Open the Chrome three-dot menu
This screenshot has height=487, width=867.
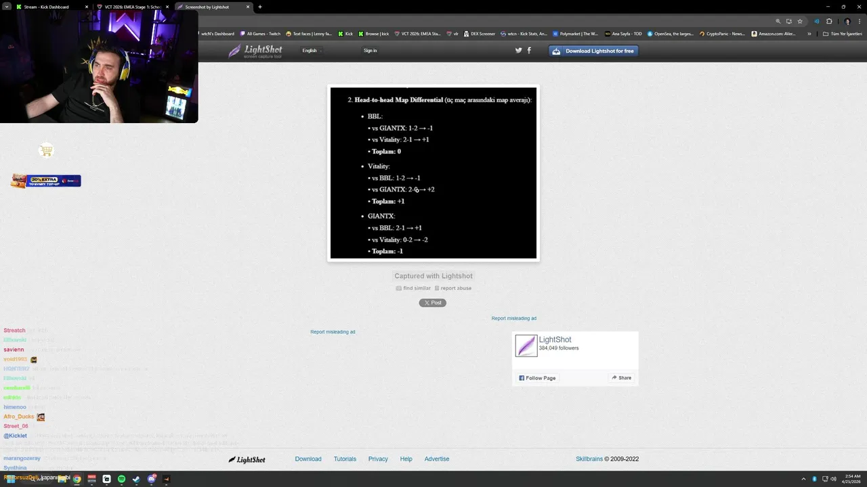[x=860, y=21]
